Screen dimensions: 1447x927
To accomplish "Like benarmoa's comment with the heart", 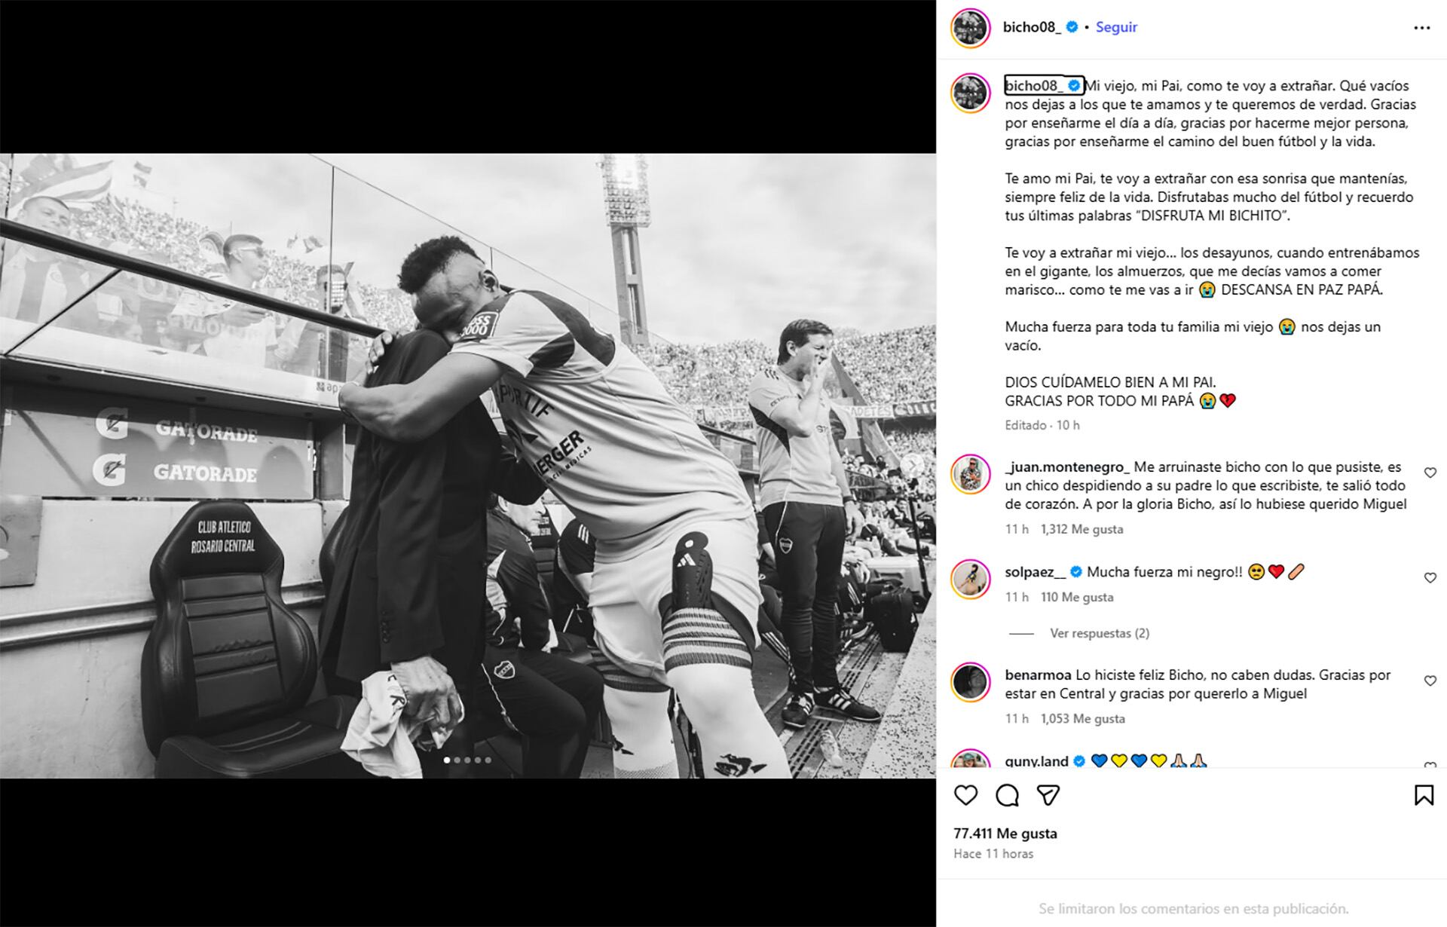I will pos(1430,681).
